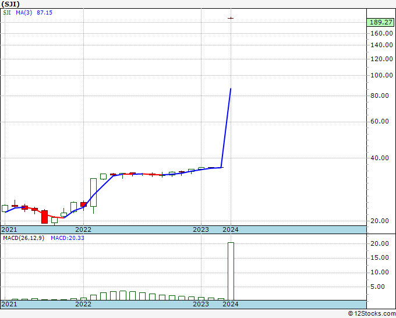Screen dimensions: 396x318
Task: Click the large red candlestick in 2021
Action: pos(44,217)
